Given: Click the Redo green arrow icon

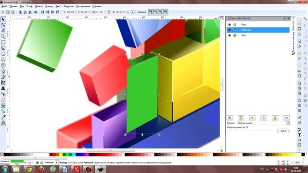Looking at the screenshot, I should (299, 59).
